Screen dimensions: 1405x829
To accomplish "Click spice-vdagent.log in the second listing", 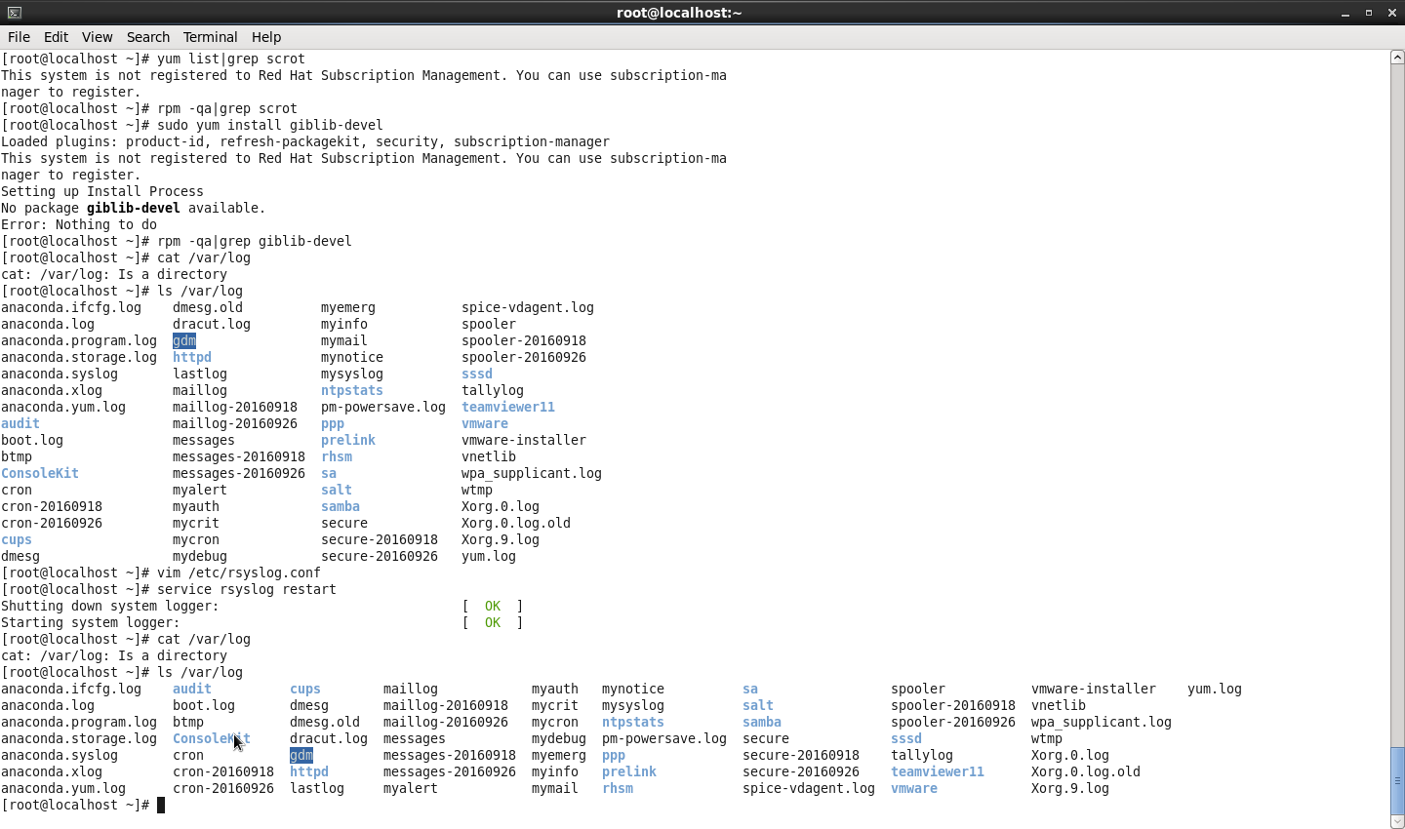I will [x=809, y=788].
